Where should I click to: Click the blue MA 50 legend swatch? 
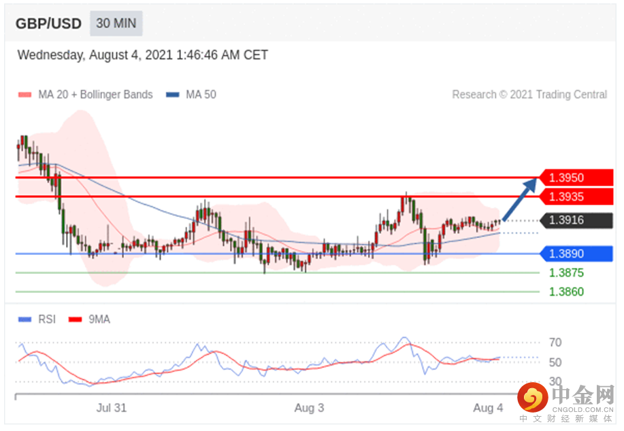(173, 94)
